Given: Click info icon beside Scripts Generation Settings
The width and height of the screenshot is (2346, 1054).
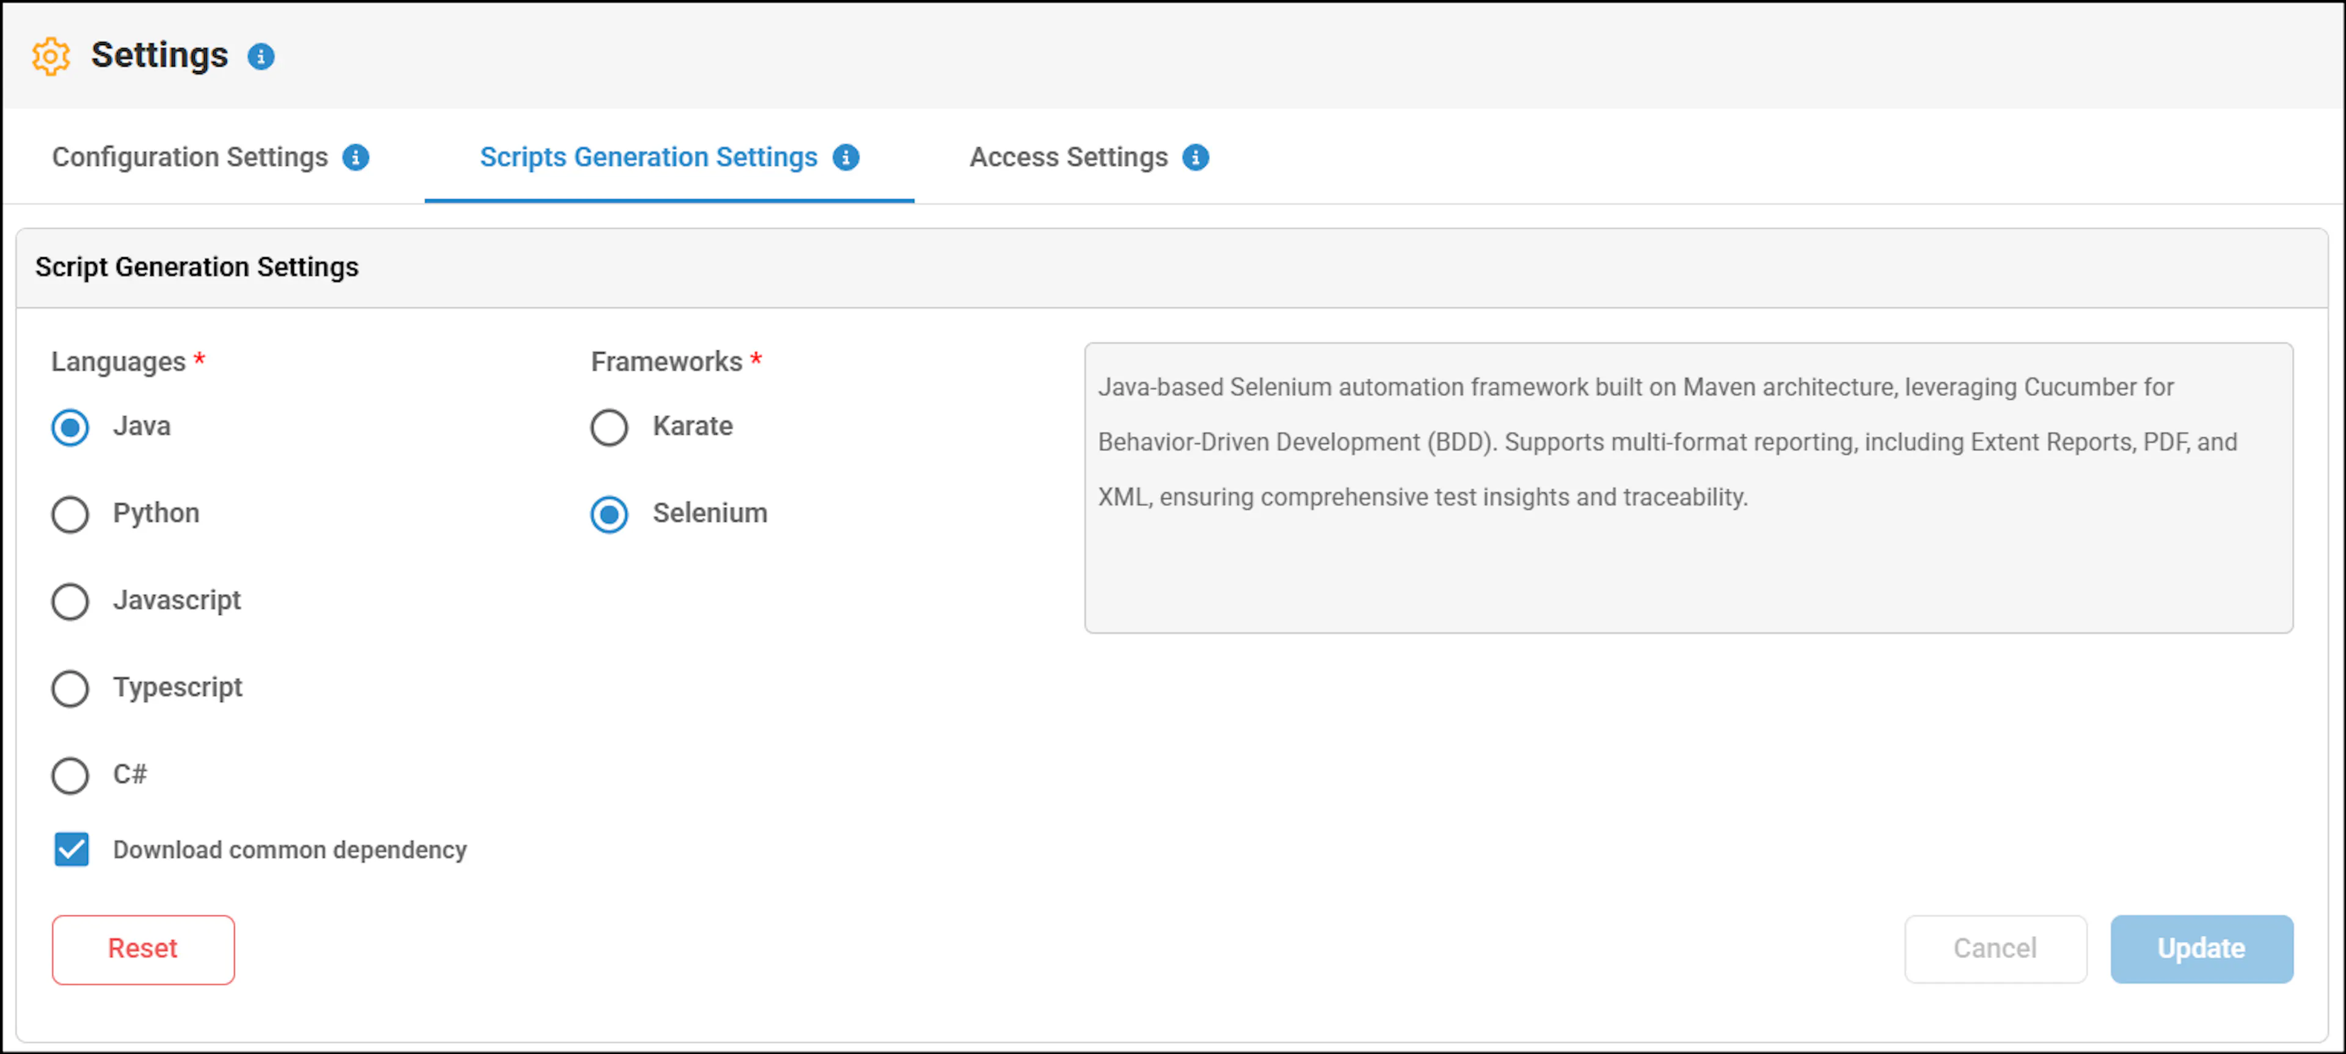Looking at the screenshot, I should tap(846, 158).
